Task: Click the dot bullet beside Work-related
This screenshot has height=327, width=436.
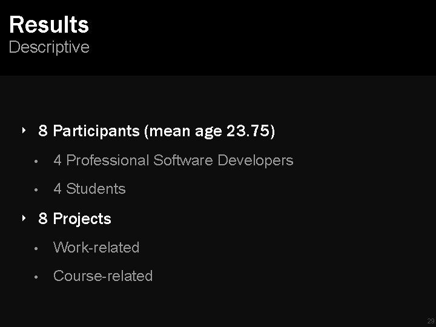Action: click(38, 249)
